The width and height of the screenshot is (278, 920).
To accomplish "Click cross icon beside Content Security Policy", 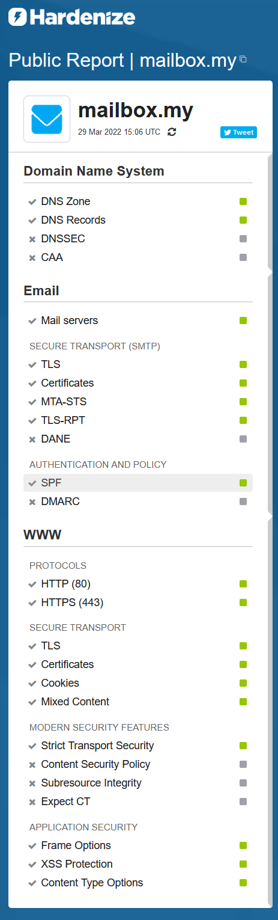I will click(x=32, y=765).
